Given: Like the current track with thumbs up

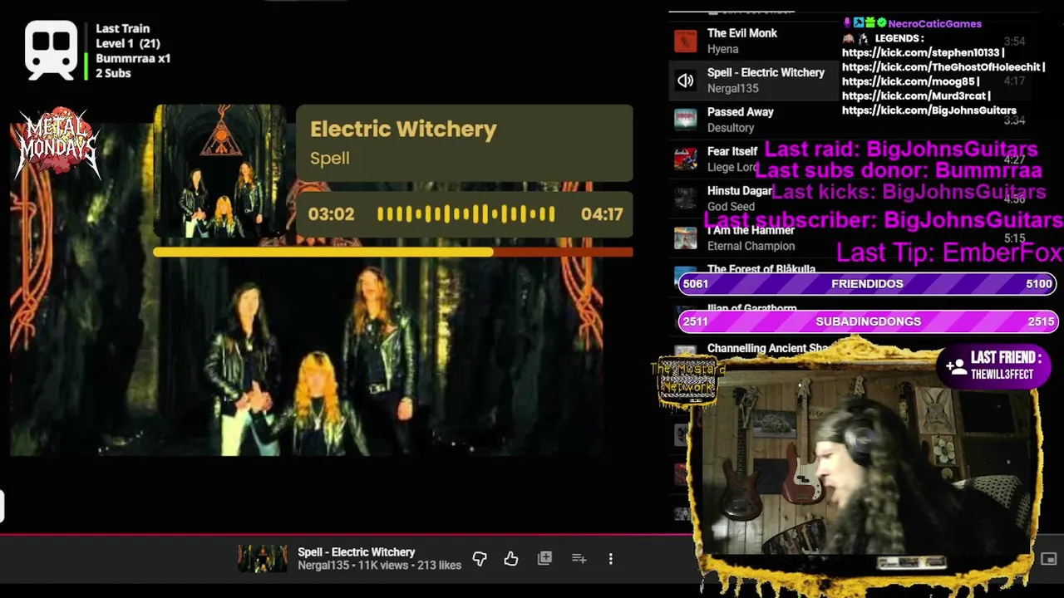Looking at the screenshot, I should click(511, 559).
